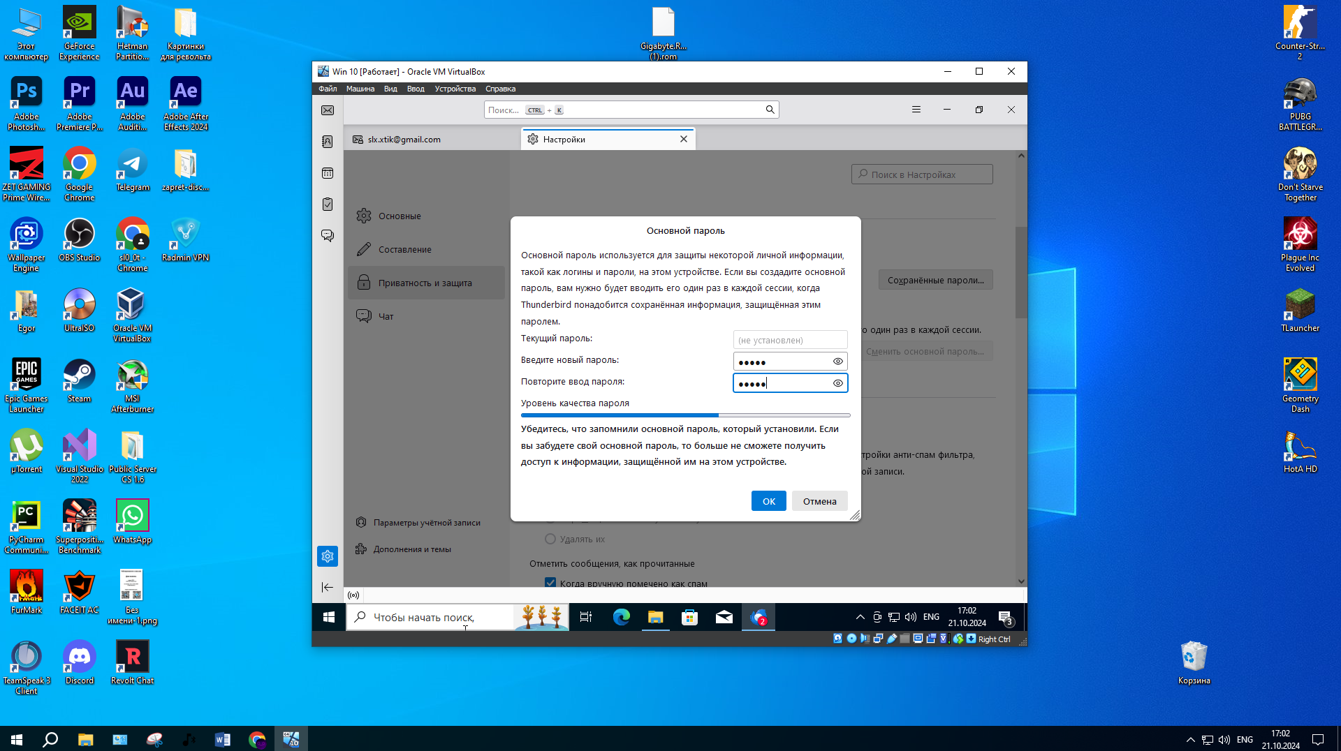1341x751 pixels.
Task: Open 'Дополнения и темы' link
Action: tap(403, 549)
